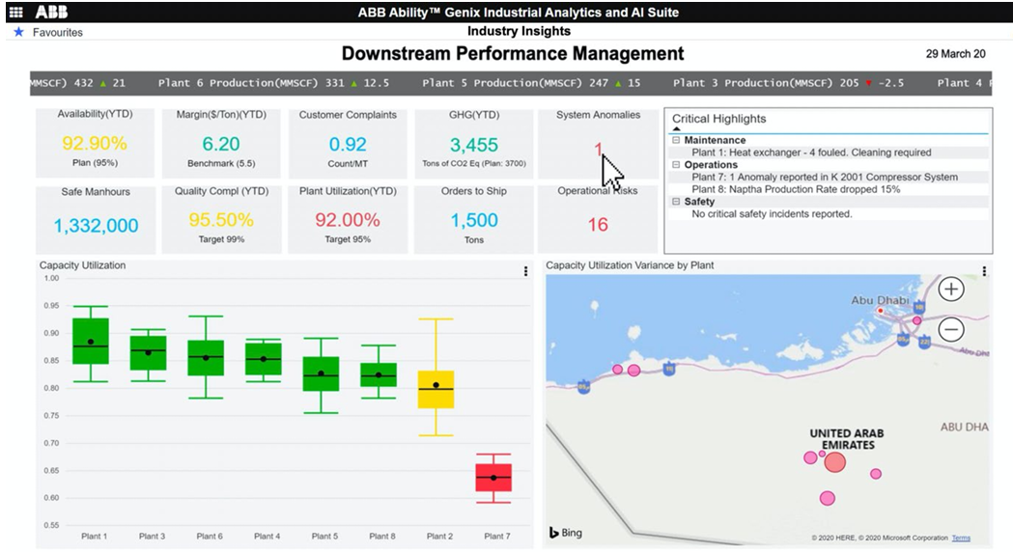
Task: Click the Favourites star icon
Action: coord(18,32)
